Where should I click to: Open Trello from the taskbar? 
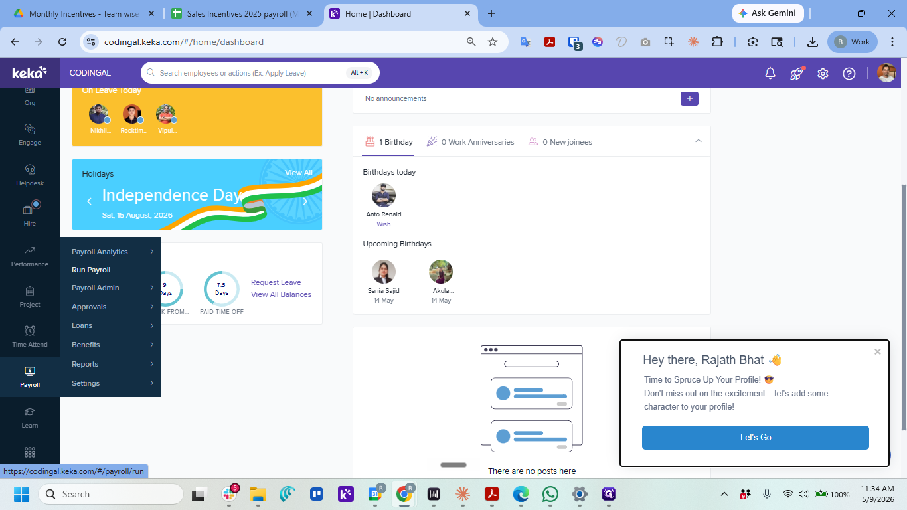coord(317,494)
